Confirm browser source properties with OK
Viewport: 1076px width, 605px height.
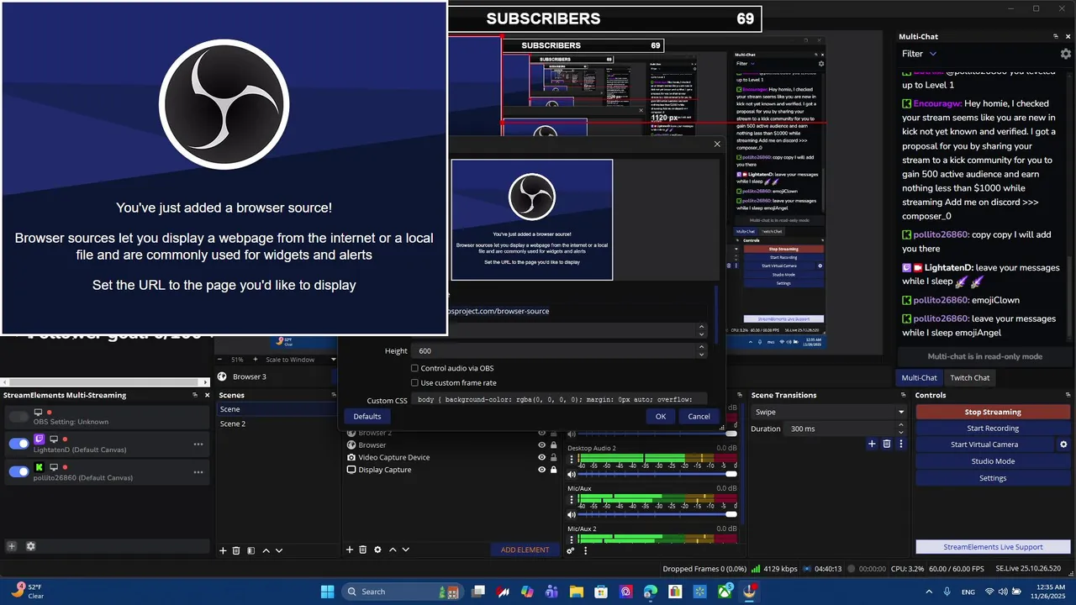pyautogui.click(x=661, y=417)
